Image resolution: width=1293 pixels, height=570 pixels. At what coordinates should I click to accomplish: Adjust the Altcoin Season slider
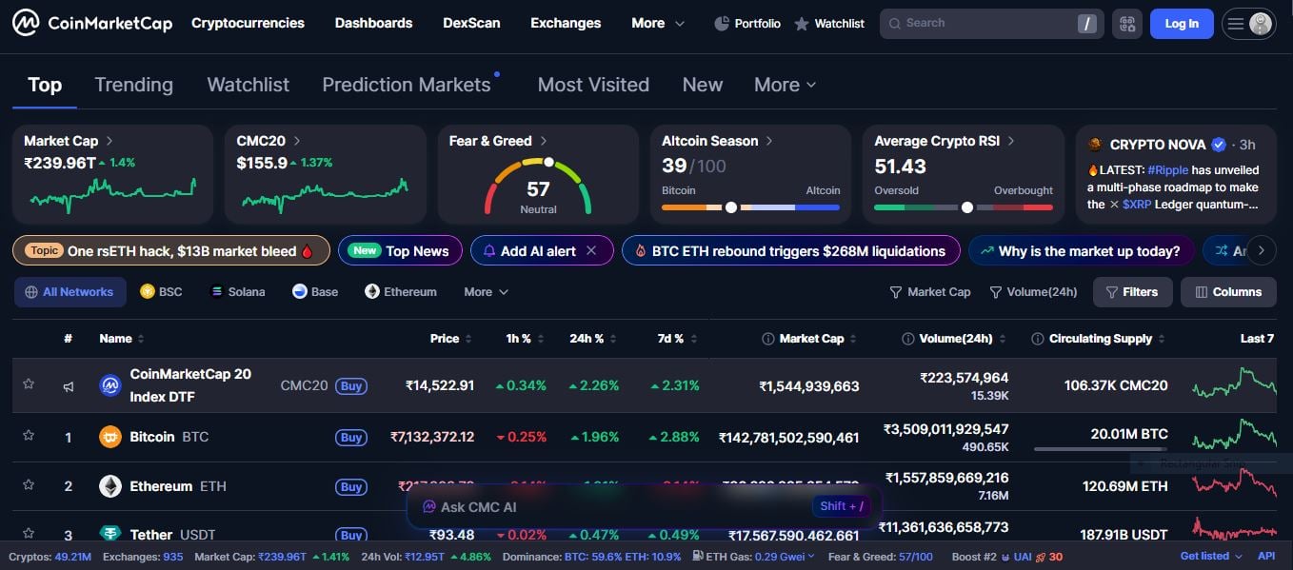click(730, 206)
